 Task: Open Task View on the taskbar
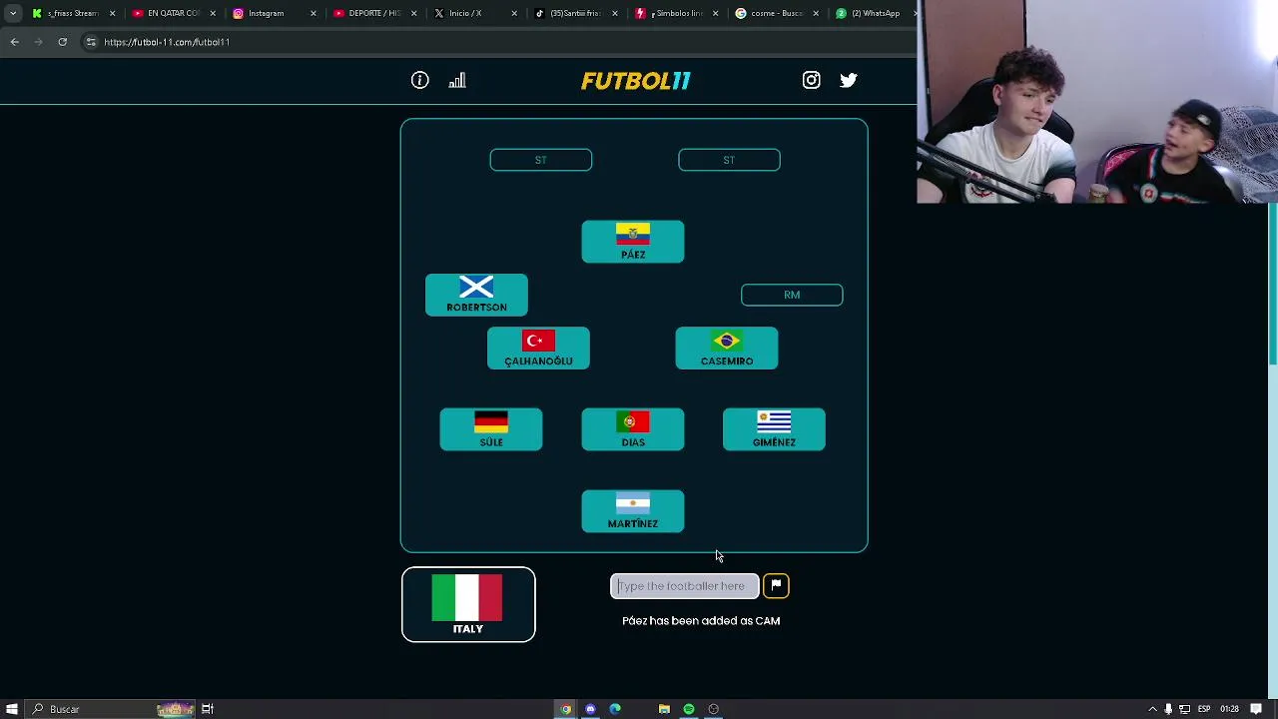click(x=208, y=709)
